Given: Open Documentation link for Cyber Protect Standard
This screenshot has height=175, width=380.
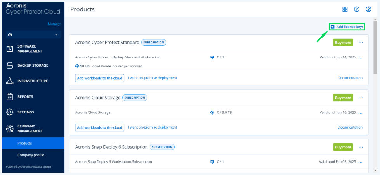Looking at the screenshot, I should tap(350, 78).
